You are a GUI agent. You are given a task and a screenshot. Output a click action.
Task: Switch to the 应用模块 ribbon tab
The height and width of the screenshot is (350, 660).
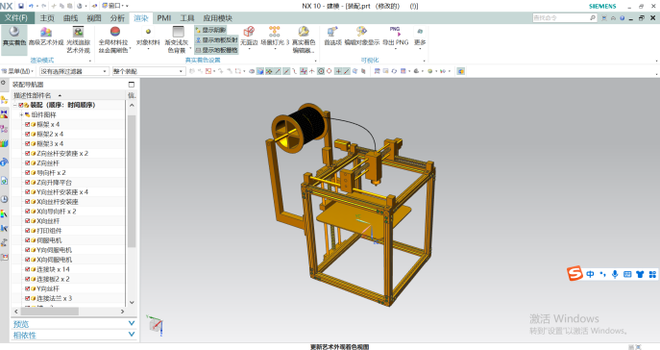pos(218,18)
